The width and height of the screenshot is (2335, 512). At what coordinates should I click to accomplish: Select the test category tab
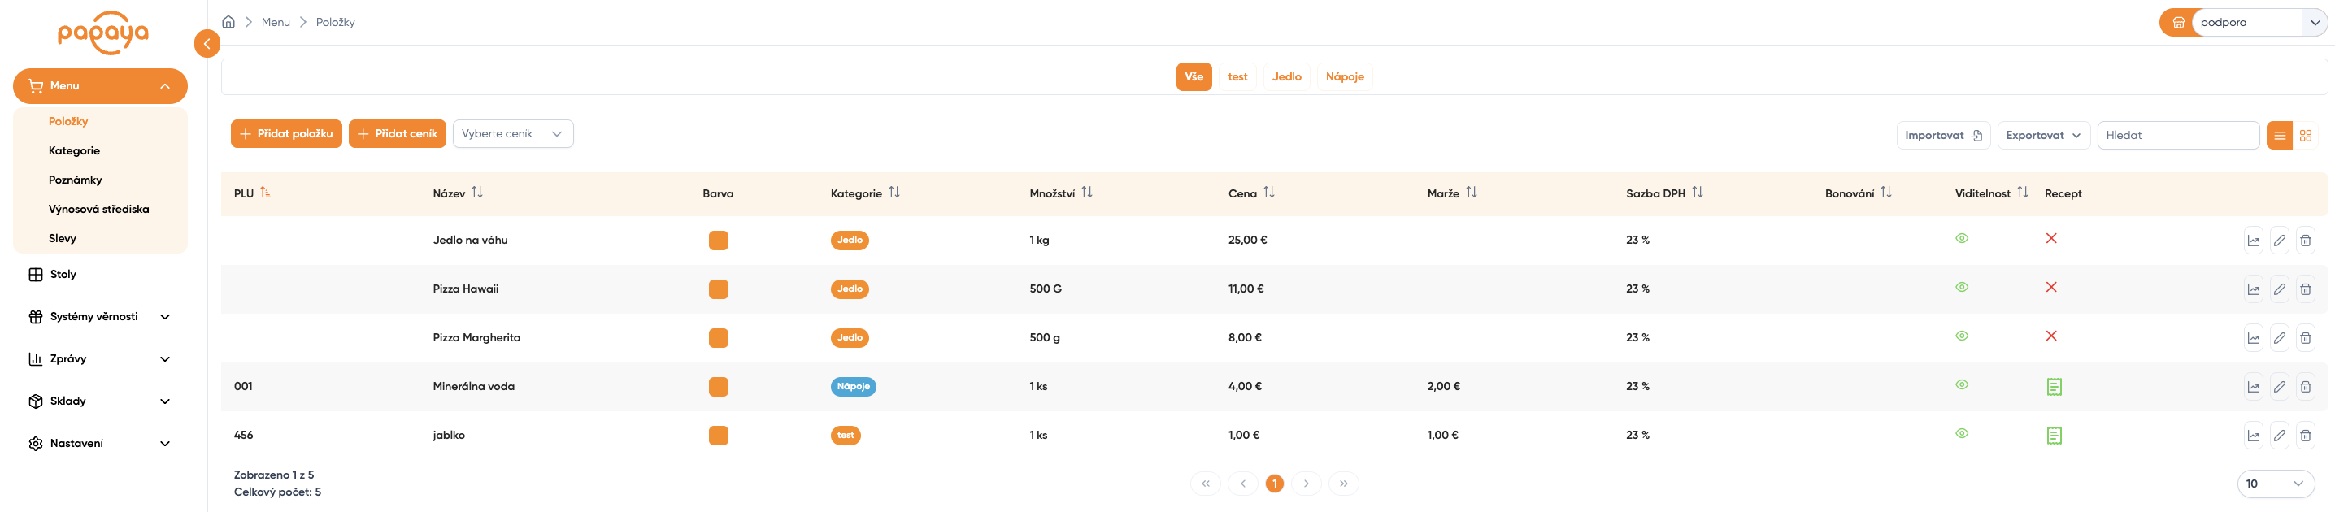click(x=1237, y=77)
